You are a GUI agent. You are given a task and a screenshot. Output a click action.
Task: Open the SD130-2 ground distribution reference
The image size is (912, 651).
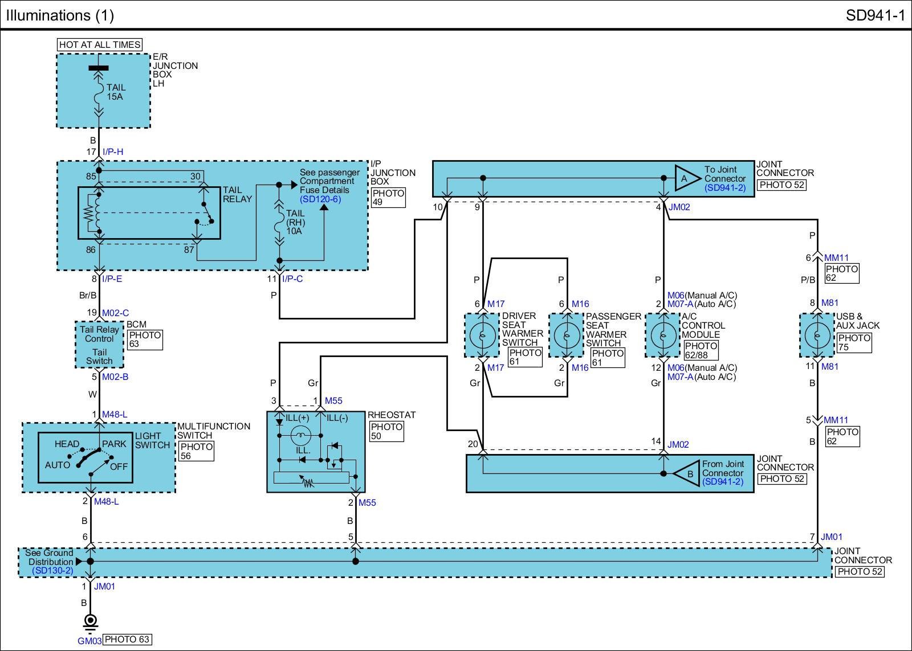52,570
